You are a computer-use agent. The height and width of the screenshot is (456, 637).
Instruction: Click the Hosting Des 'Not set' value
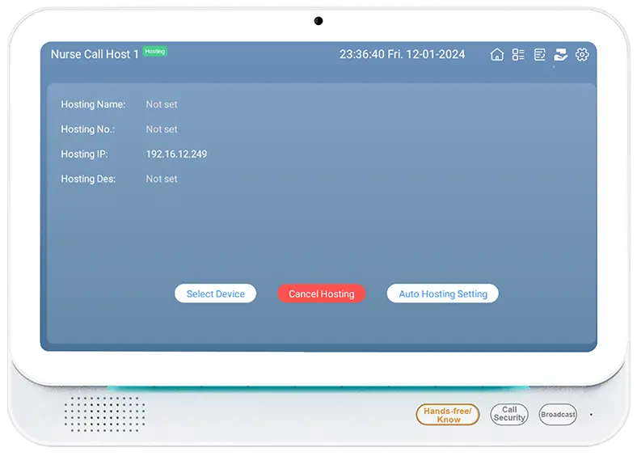point(162,179)
